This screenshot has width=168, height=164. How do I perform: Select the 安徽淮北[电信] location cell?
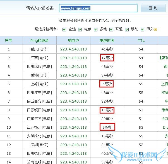(39, 136)
